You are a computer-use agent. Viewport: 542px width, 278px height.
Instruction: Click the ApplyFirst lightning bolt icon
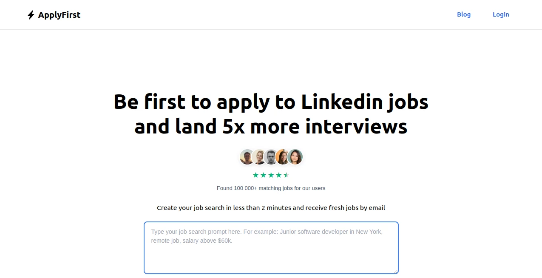[x=31, y=14]
